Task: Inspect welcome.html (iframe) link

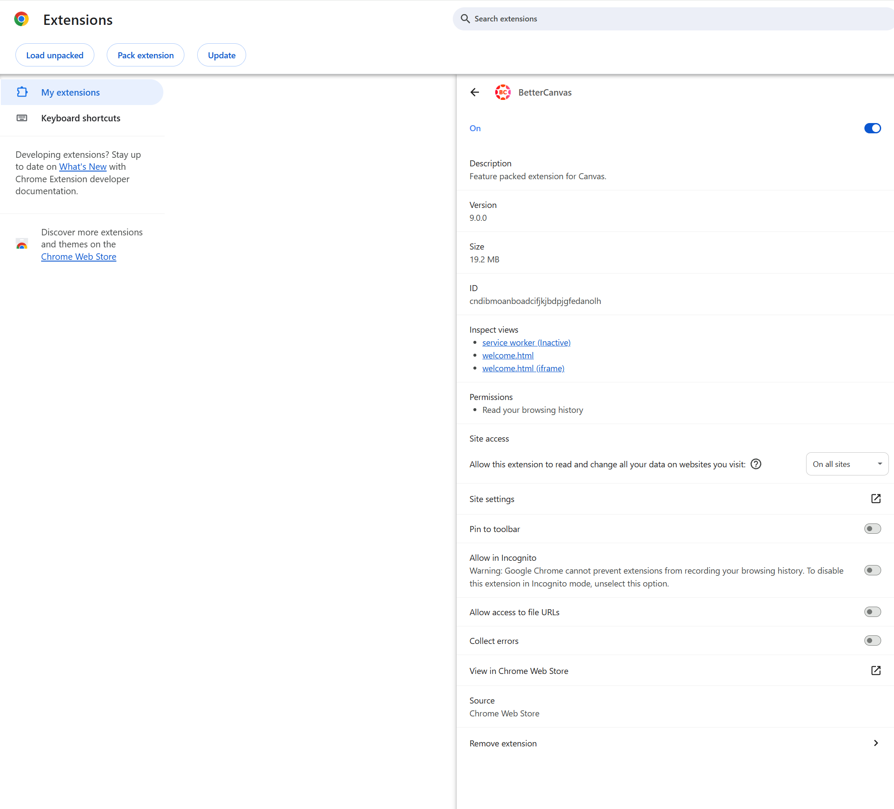Action: pyautogui.click(x=523, y=368)
